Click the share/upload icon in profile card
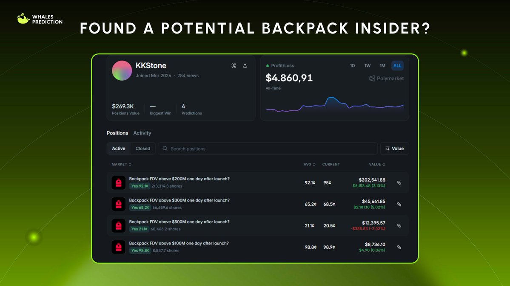This screenshot has width=510, height=286. [245, 66]
